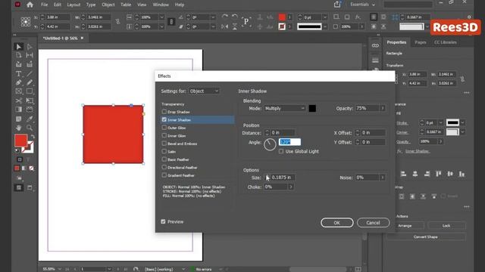485x272 pixels.
Task: Select the Direct Selection tool
Action: point(30,47)
